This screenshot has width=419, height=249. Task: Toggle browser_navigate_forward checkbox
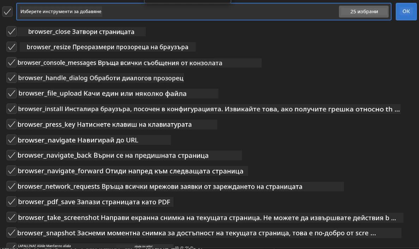[x=12, y=171]
